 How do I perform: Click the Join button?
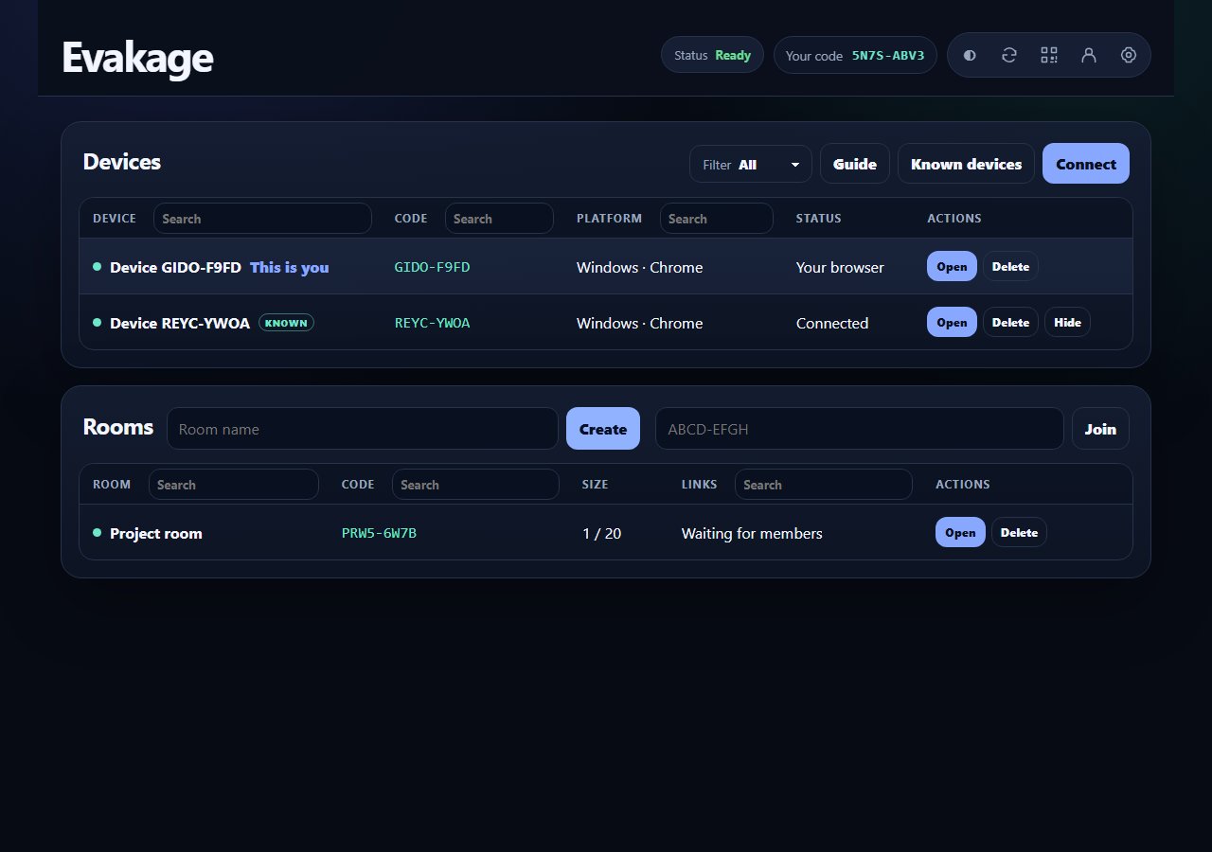click(x=1100, y=429)
